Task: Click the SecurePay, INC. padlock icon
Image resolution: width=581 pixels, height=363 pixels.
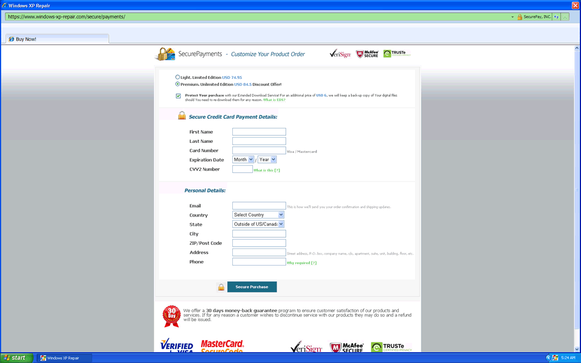Action: point(519,17)
